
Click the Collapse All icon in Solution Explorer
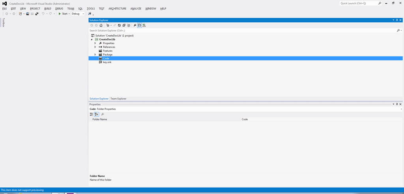click(124, 25)
